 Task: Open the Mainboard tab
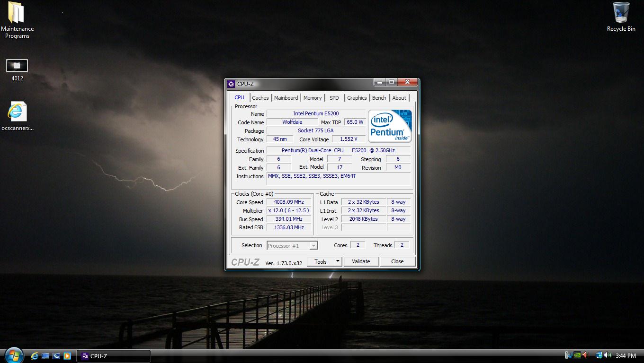(x=286, y=98)
